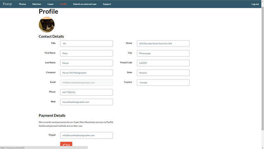264x149 pixels.
Task: Click the disabled Email field
Action: pyautogui.click(x=86, y=83)
